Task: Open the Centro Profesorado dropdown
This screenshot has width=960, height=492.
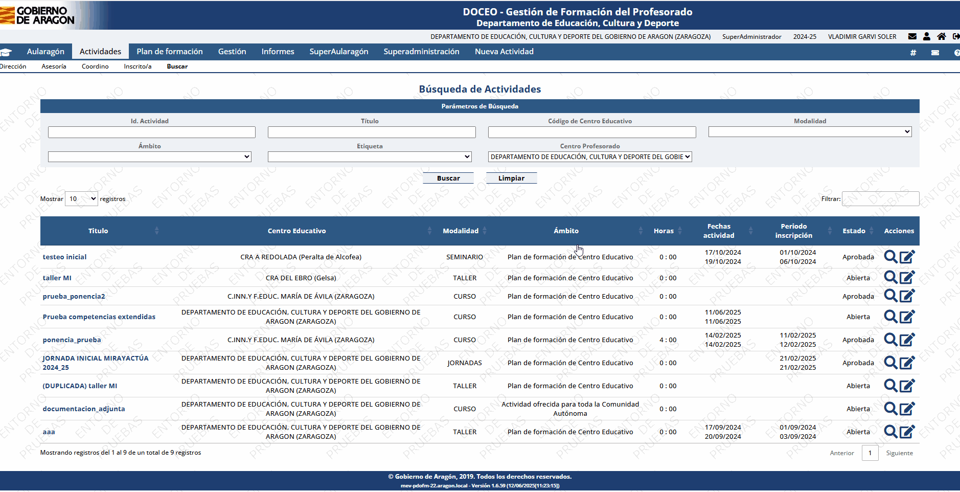Action: (x=590, y=157)
